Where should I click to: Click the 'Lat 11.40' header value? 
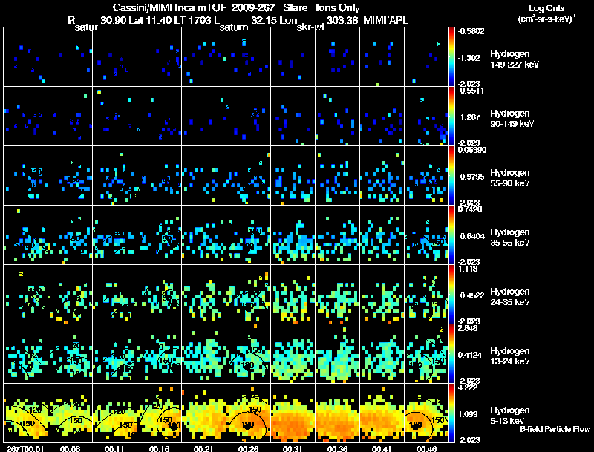point(150,20)
